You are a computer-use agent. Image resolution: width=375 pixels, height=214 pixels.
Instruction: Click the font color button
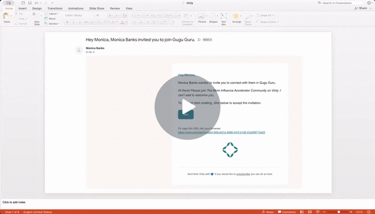[122, 22]
